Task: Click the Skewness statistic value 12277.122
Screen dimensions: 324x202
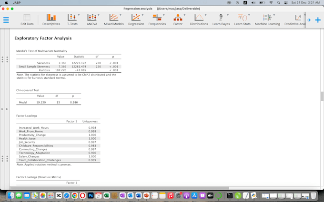Action: pos(79,63)
